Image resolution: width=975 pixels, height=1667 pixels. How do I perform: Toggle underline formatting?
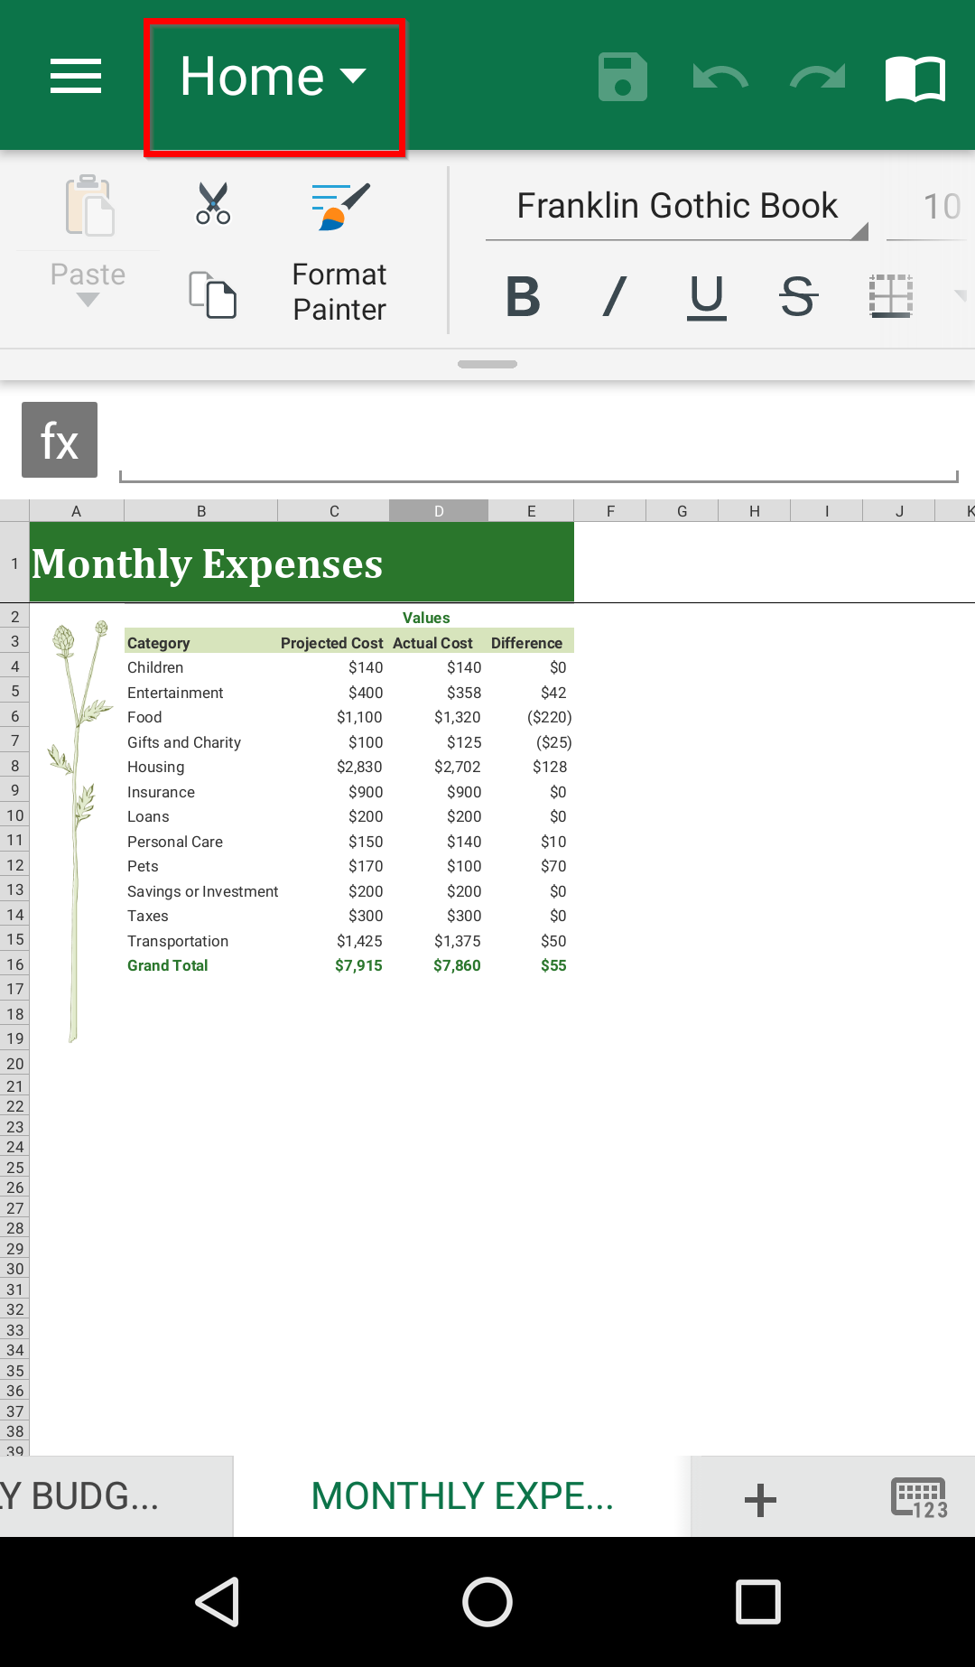pos(707,297)
